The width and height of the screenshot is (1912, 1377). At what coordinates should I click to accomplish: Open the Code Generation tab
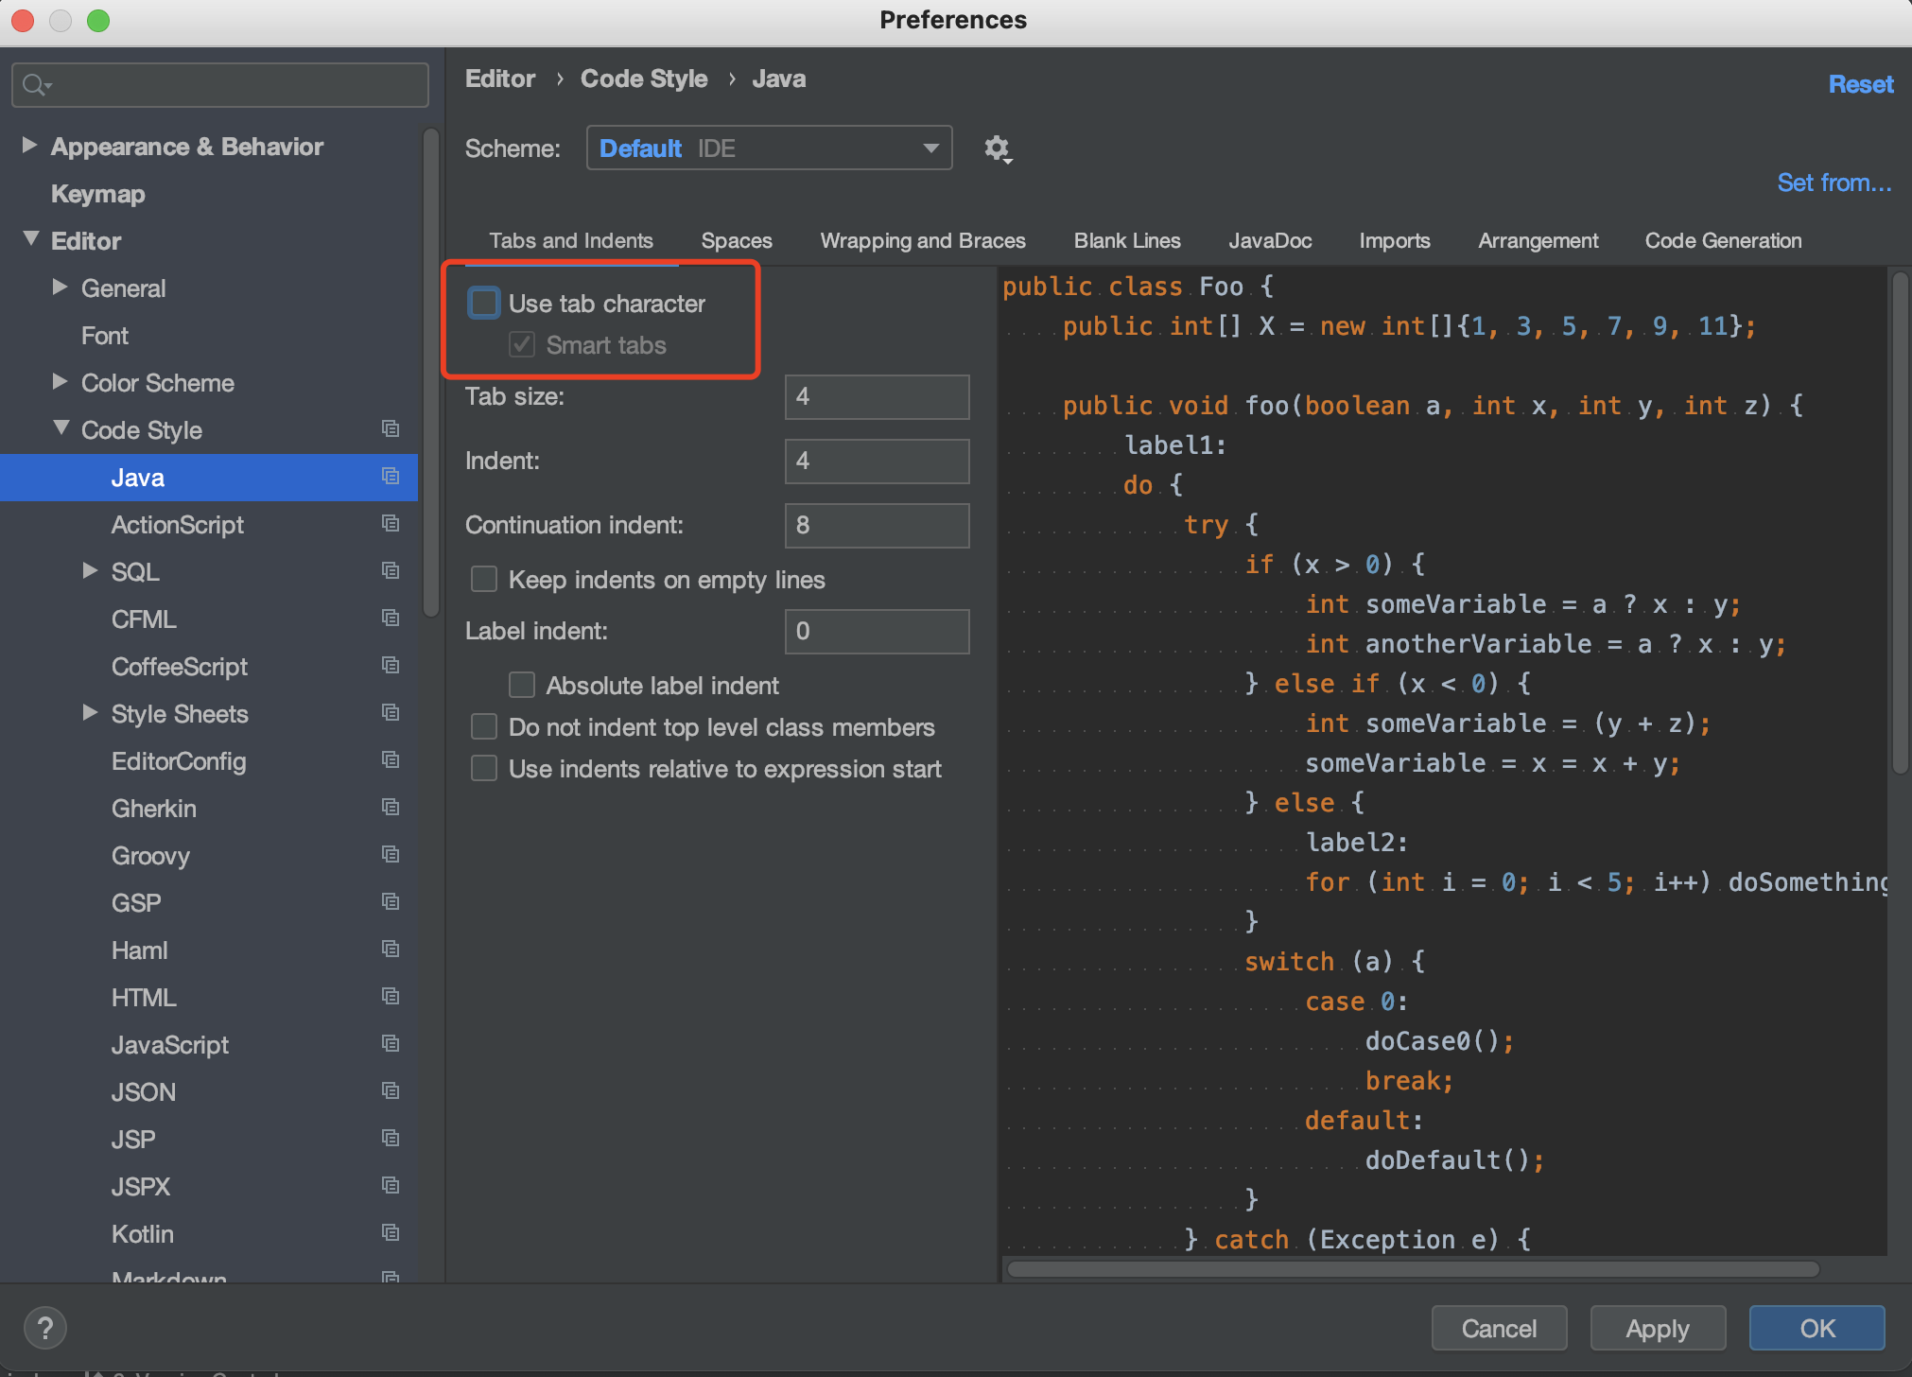(1722, 240)
